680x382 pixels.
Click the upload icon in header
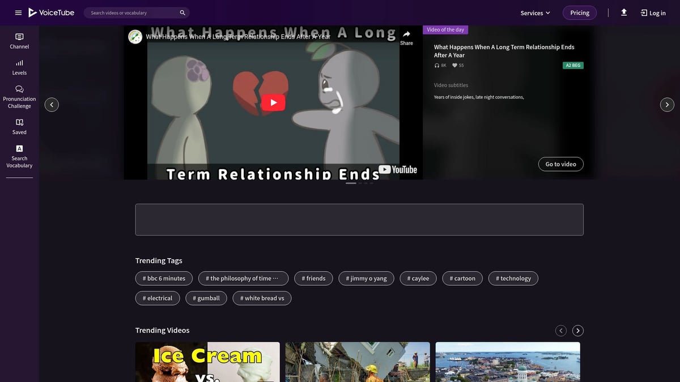point(624,12)
